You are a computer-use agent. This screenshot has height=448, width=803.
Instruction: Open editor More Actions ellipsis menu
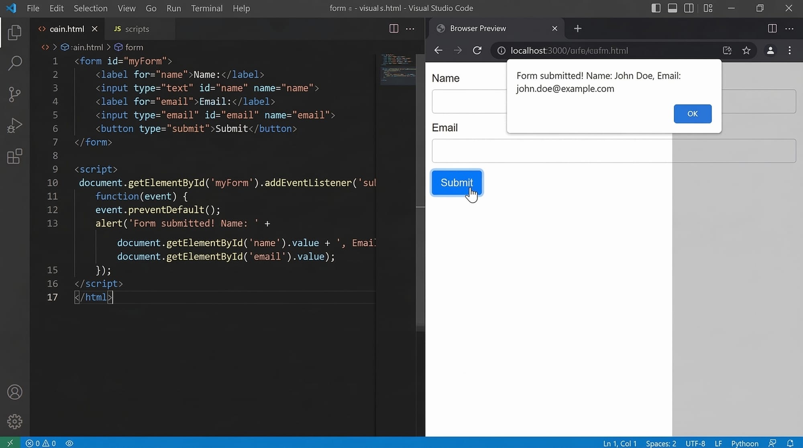pyautogui.click(x=410, y=29)
